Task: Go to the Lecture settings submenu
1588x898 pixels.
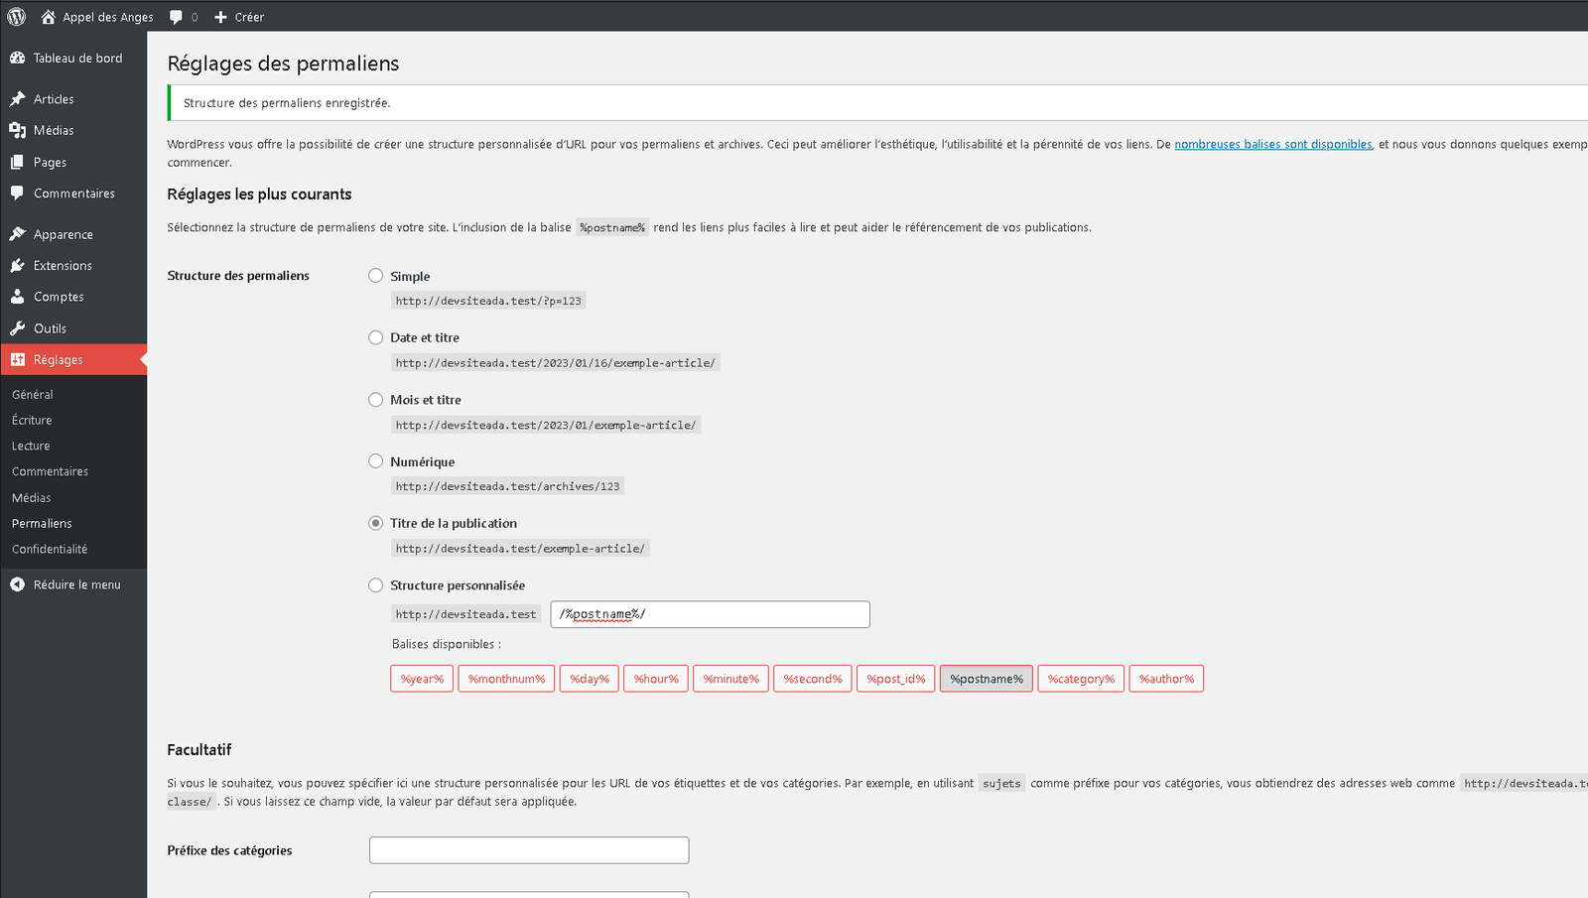Action: point(31,447)
